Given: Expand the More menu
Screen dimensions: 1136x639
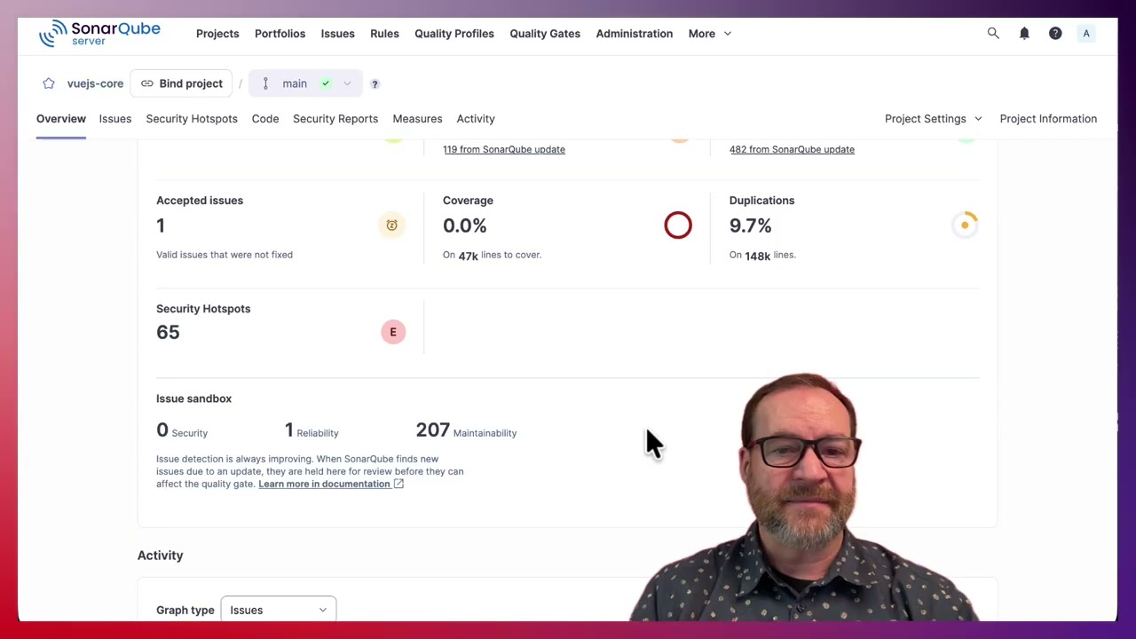Looking at the screenshot, I should tap(710, 34).
